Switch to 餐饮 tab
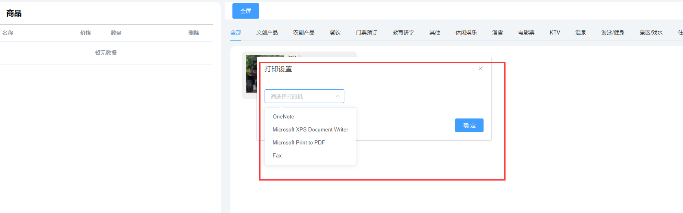The image size is (683, 213). pos(335,32)
